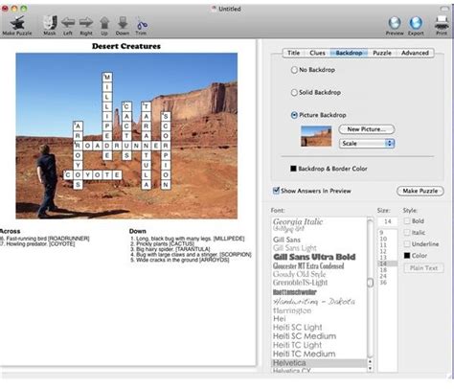Click the Down arrow toolbar icon

(x=123, y=23)
